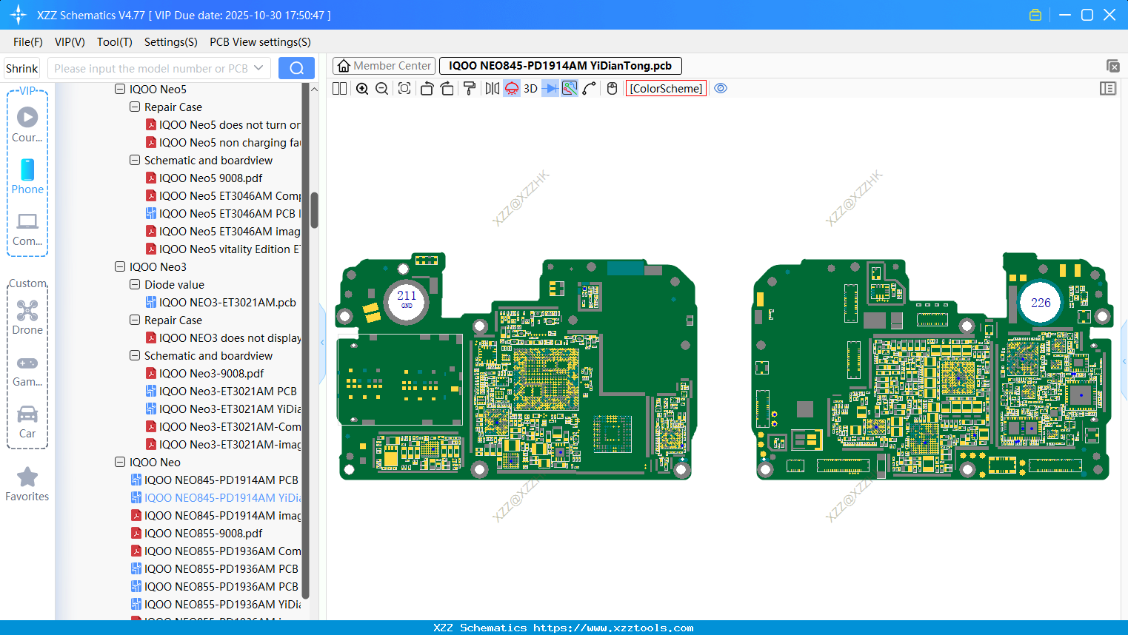Activate the paint roller coloring tool
This screenshot has width=1128, height=635.
[x=470, y=88]
